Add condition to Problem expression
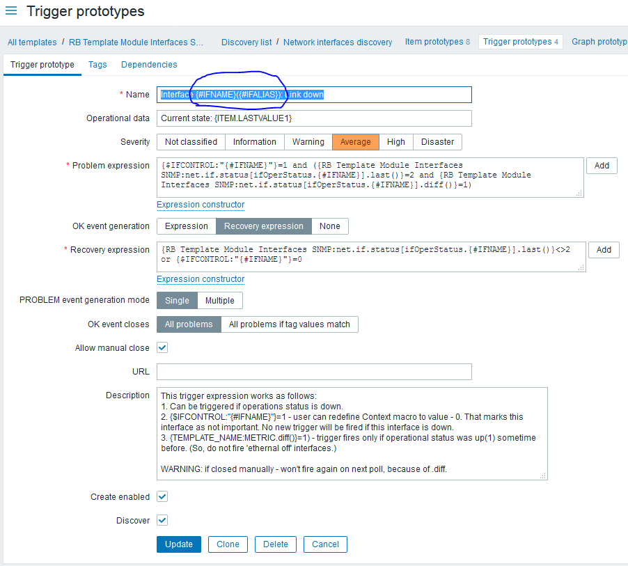 [x=602, y=166]
